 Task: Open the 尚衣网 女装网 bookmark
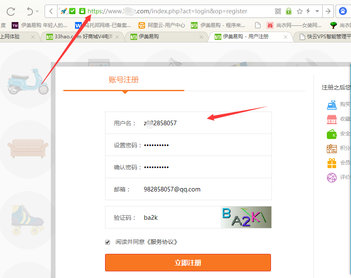[x=294, y=25]
